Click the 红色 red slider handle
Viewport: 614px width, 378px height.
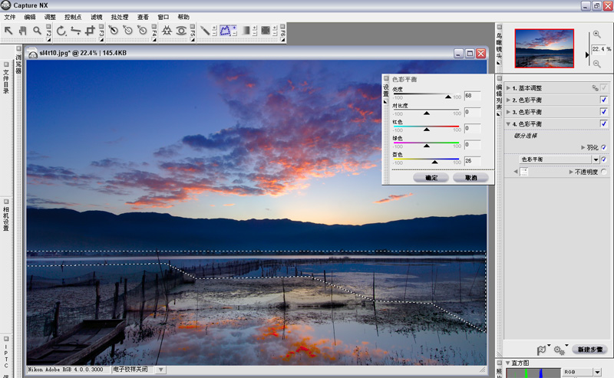(427, 130)
